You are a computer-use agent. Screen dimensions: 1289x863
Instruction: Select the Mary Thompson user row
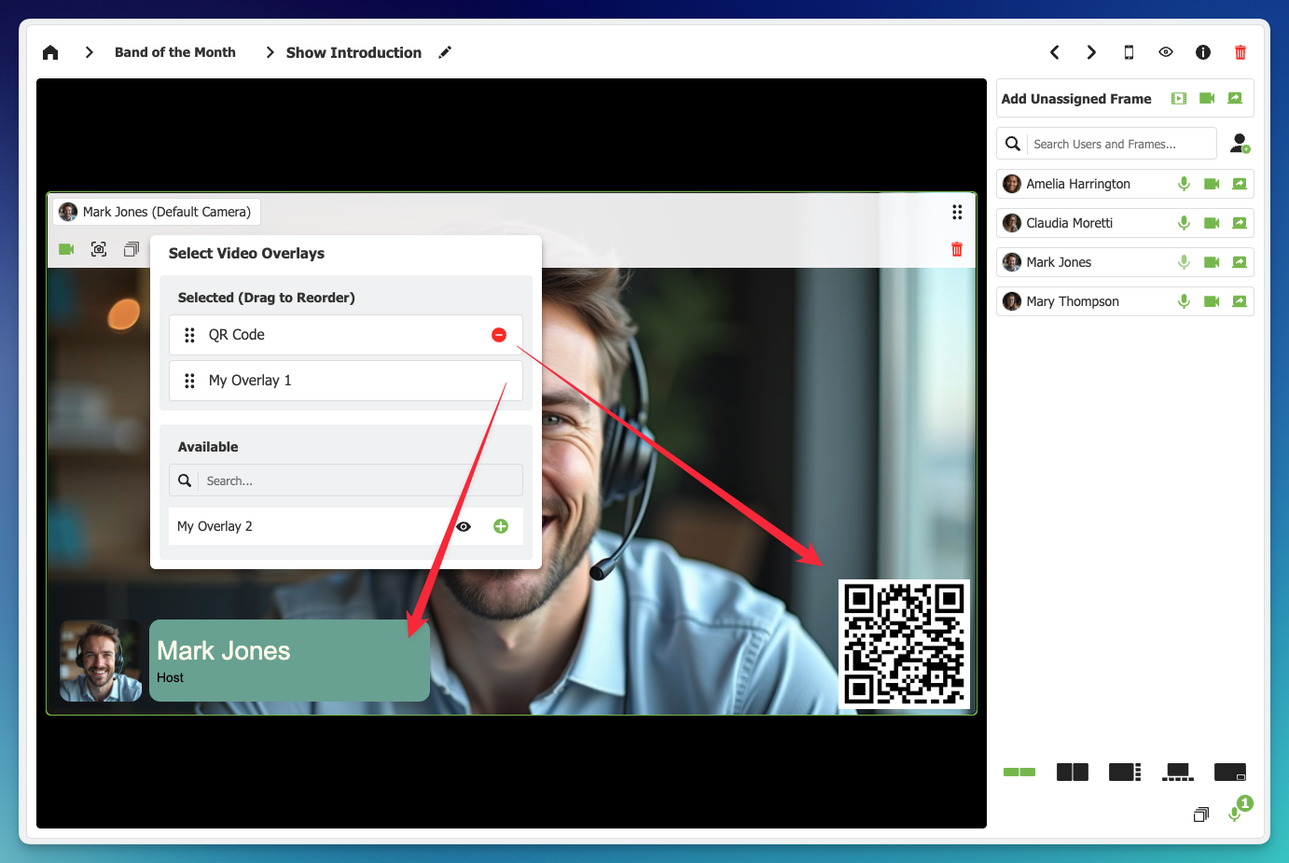(x=1125, y=301)
